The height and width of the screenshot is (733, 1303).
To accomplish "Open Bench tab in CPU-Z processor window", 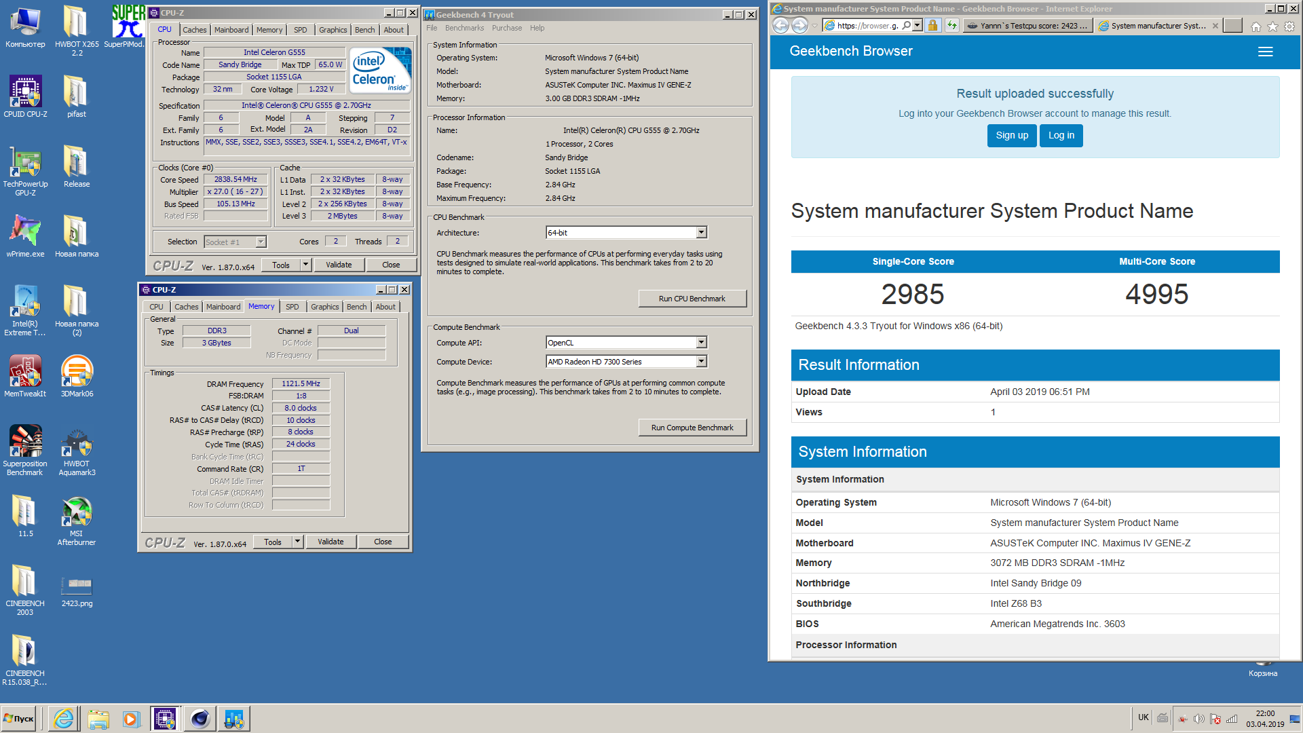I will [x=364, y=30].
